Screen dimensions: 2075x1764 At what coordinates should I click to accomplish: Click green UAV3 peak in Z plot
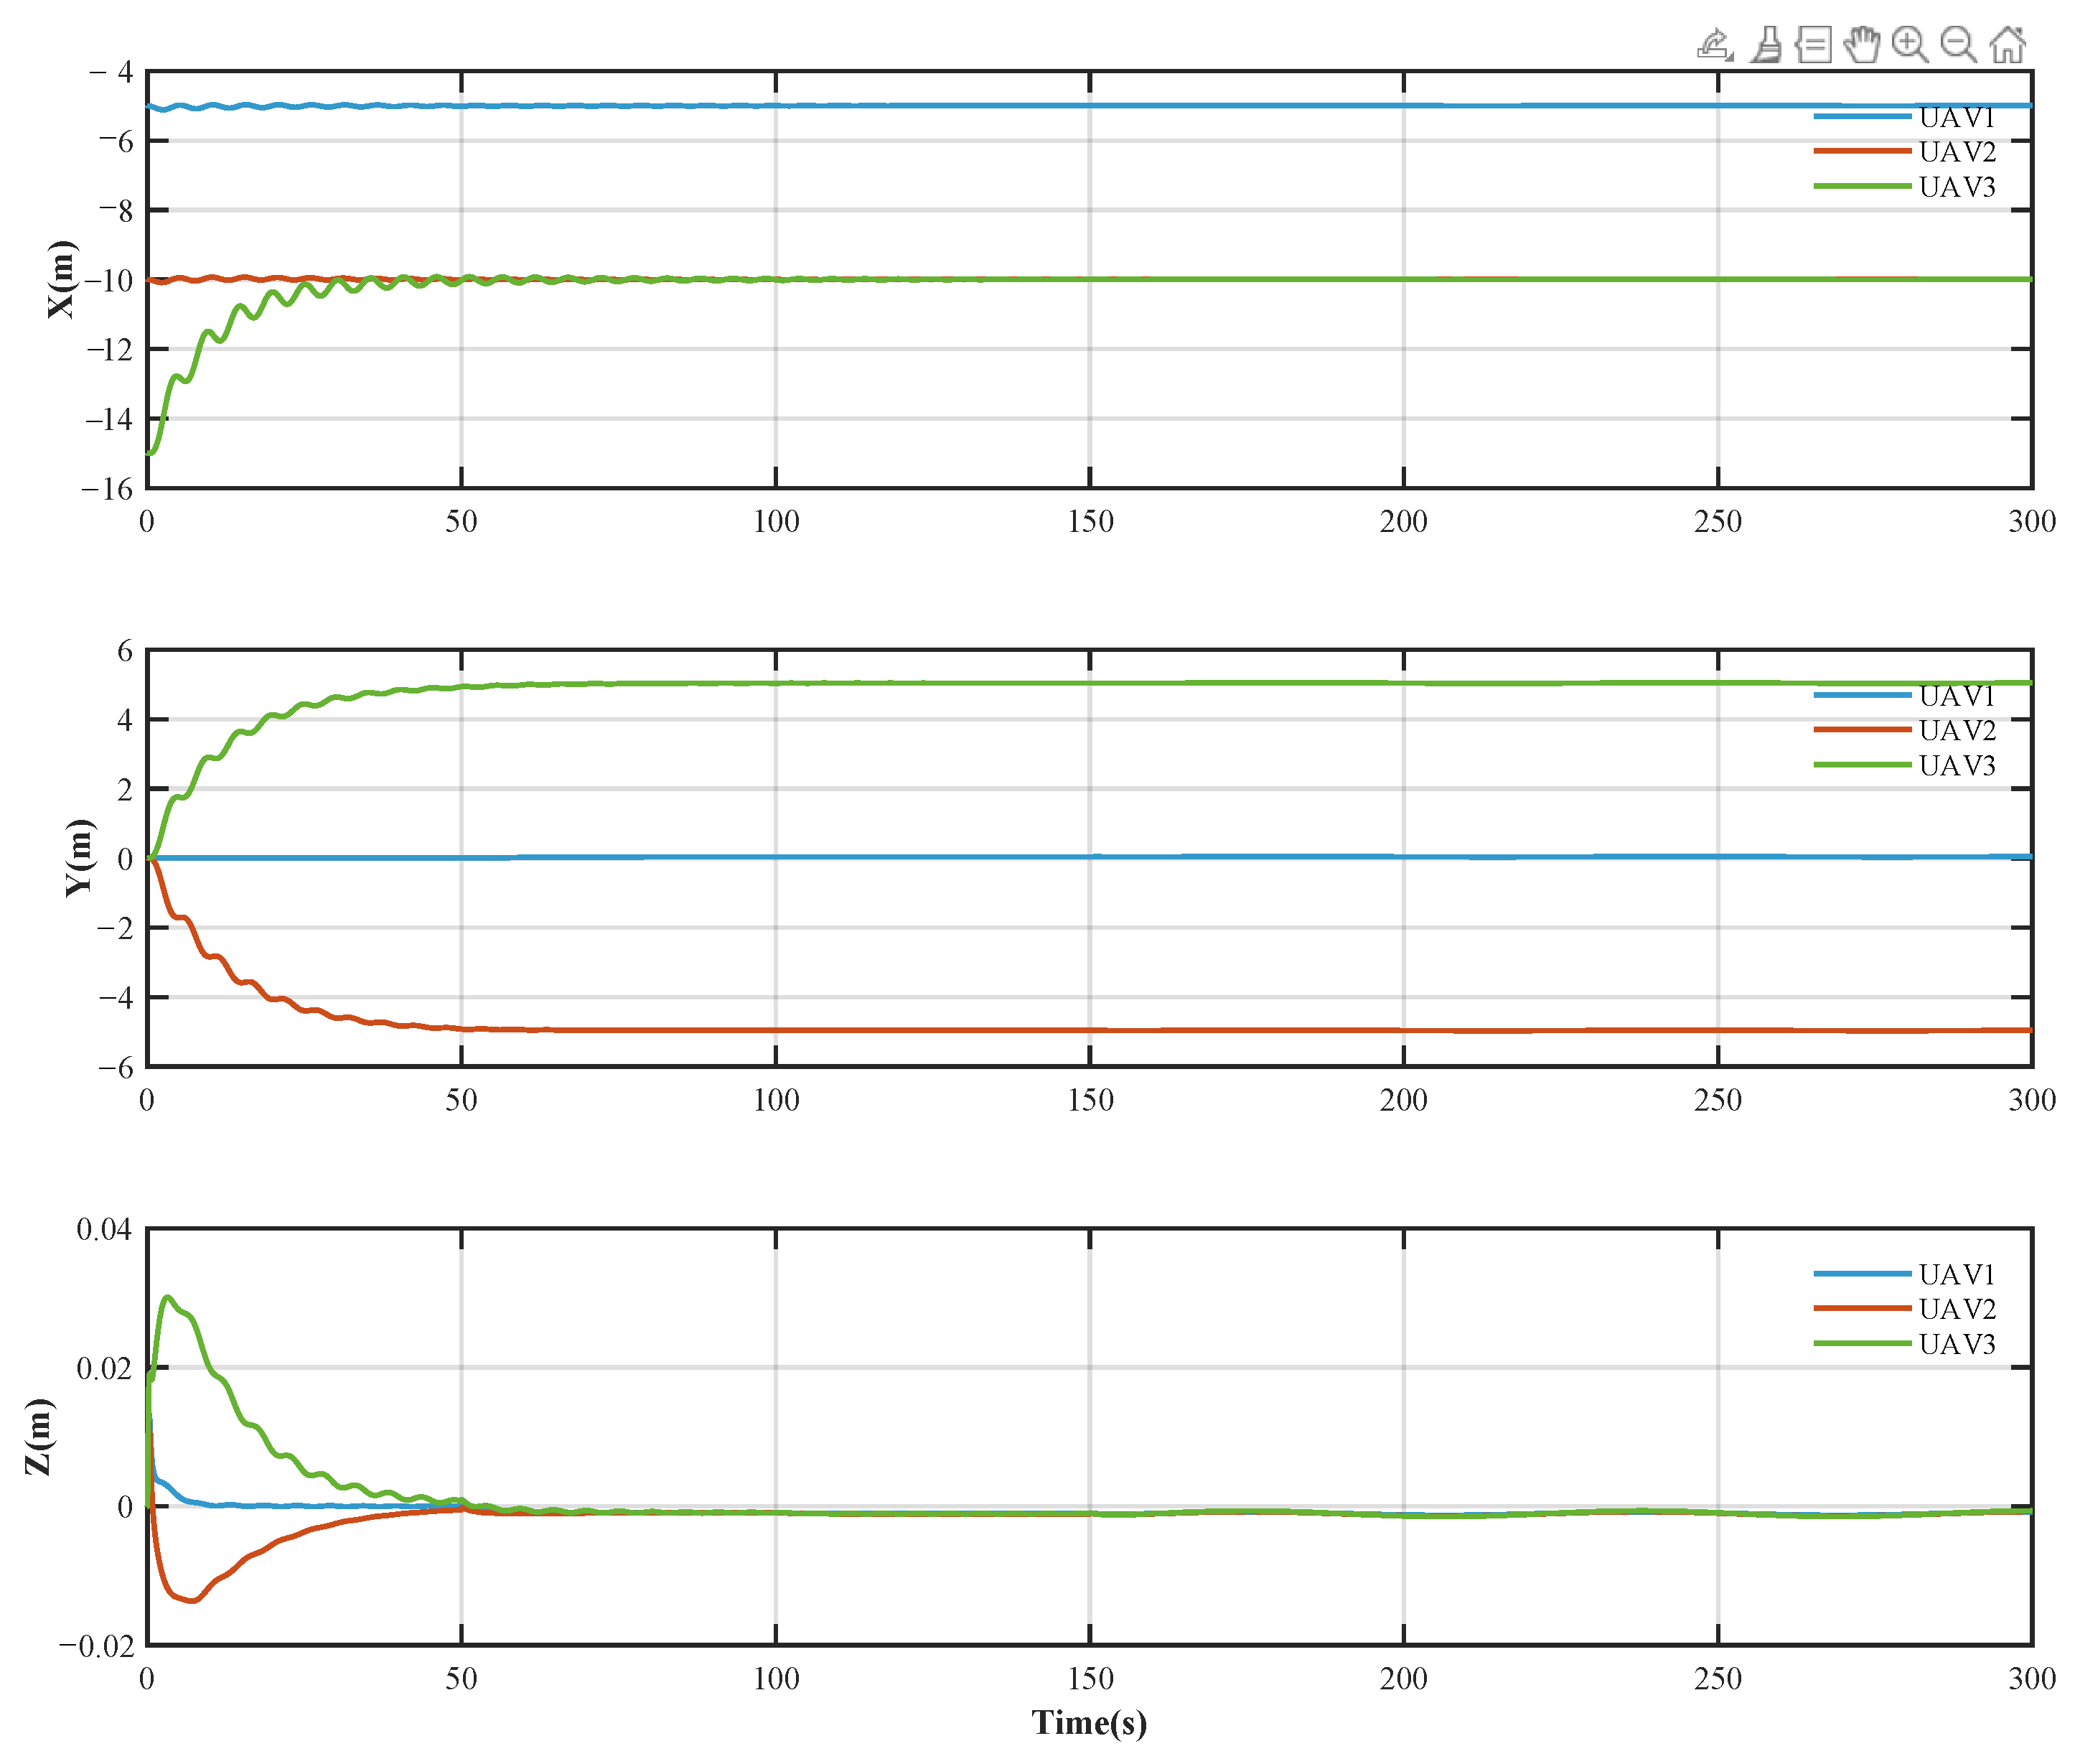click(x=167, y=1298)
